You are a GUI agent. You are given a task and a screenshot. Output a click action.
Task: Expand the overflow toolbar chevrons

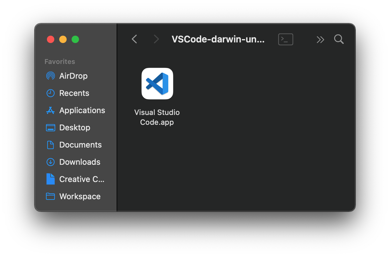pos(320,39)
